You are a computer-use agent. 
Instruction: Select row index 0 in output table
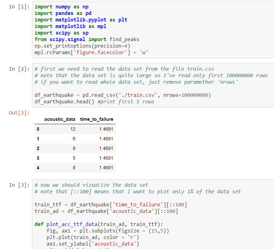click(38, 129)
